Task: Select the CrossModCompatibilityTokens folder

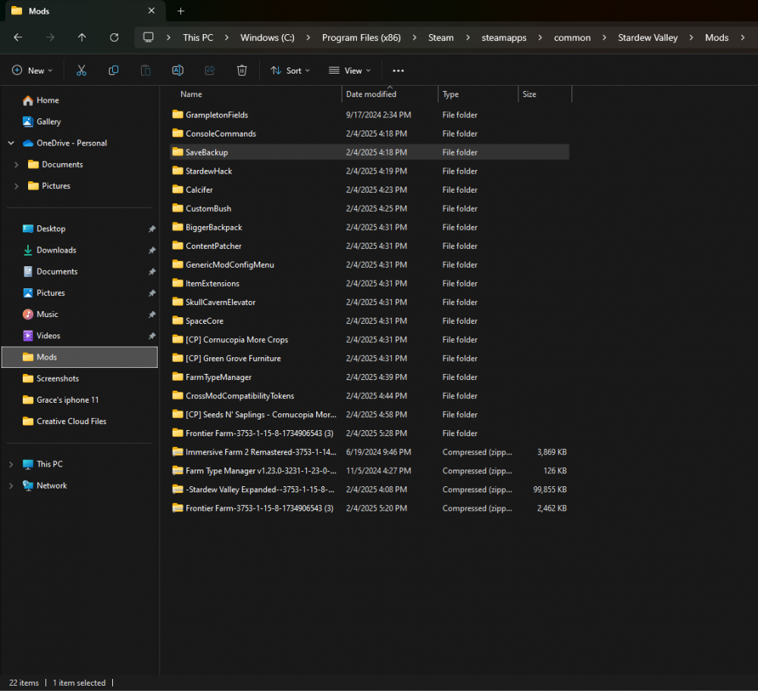Action: click(x=370, y=396)
